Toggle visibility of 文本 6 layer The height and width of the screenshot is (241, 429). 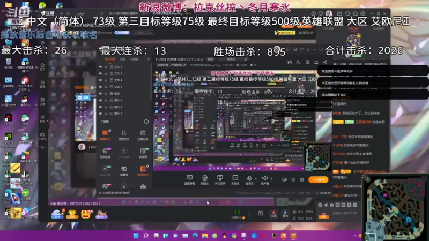point(100,66)
